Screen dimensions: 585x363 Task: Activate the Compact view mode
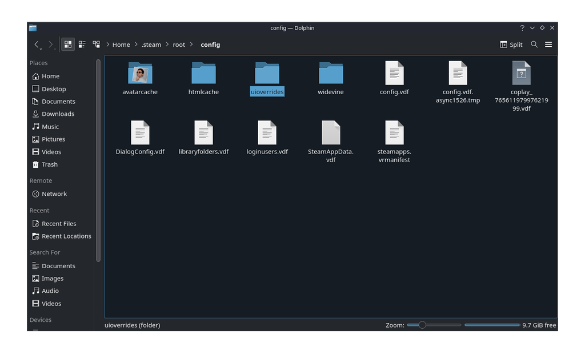(x=82, y=44)
